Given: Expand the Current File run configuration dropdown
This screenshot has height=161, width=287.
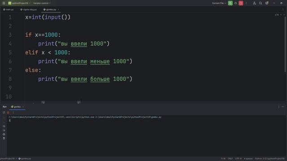Looking at the screenshot, I should (219, 3).
